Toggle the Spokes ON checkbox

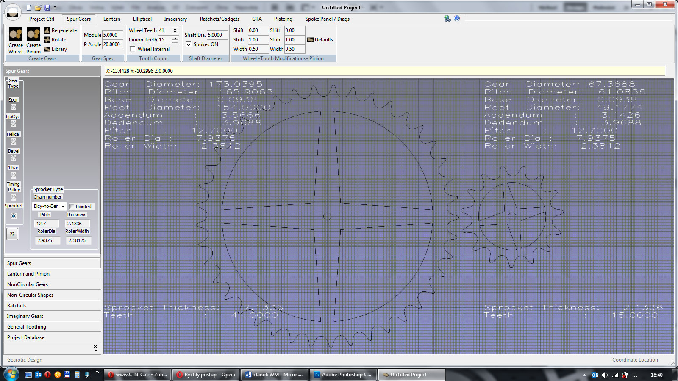click(x=188, y=44)
